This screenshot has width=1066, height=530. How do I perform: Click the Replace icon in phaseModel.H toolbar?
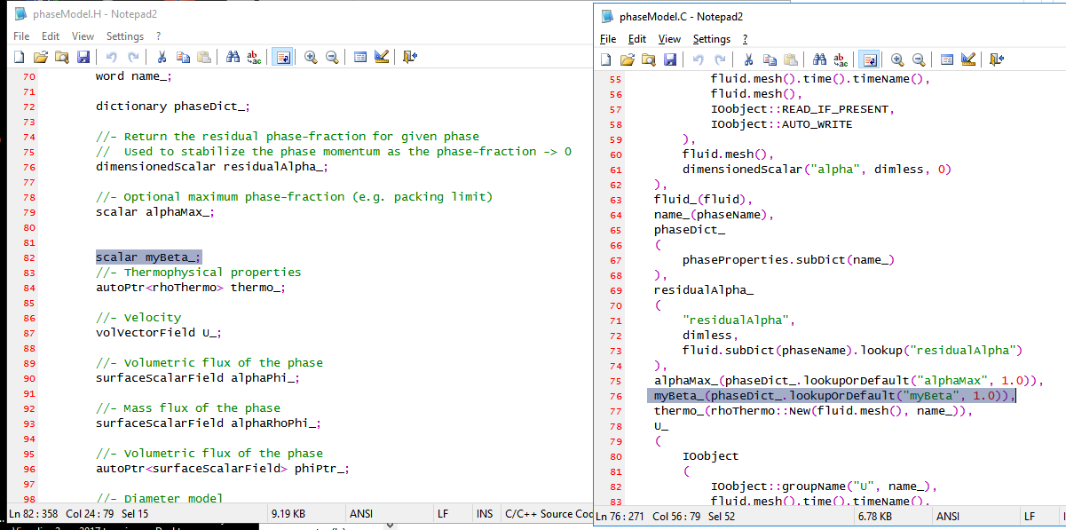coord(254,57)
